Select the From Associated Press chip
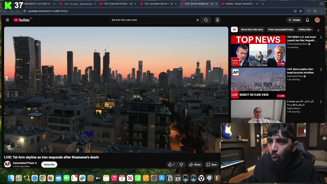327x184 pixels. coord(281,29)
